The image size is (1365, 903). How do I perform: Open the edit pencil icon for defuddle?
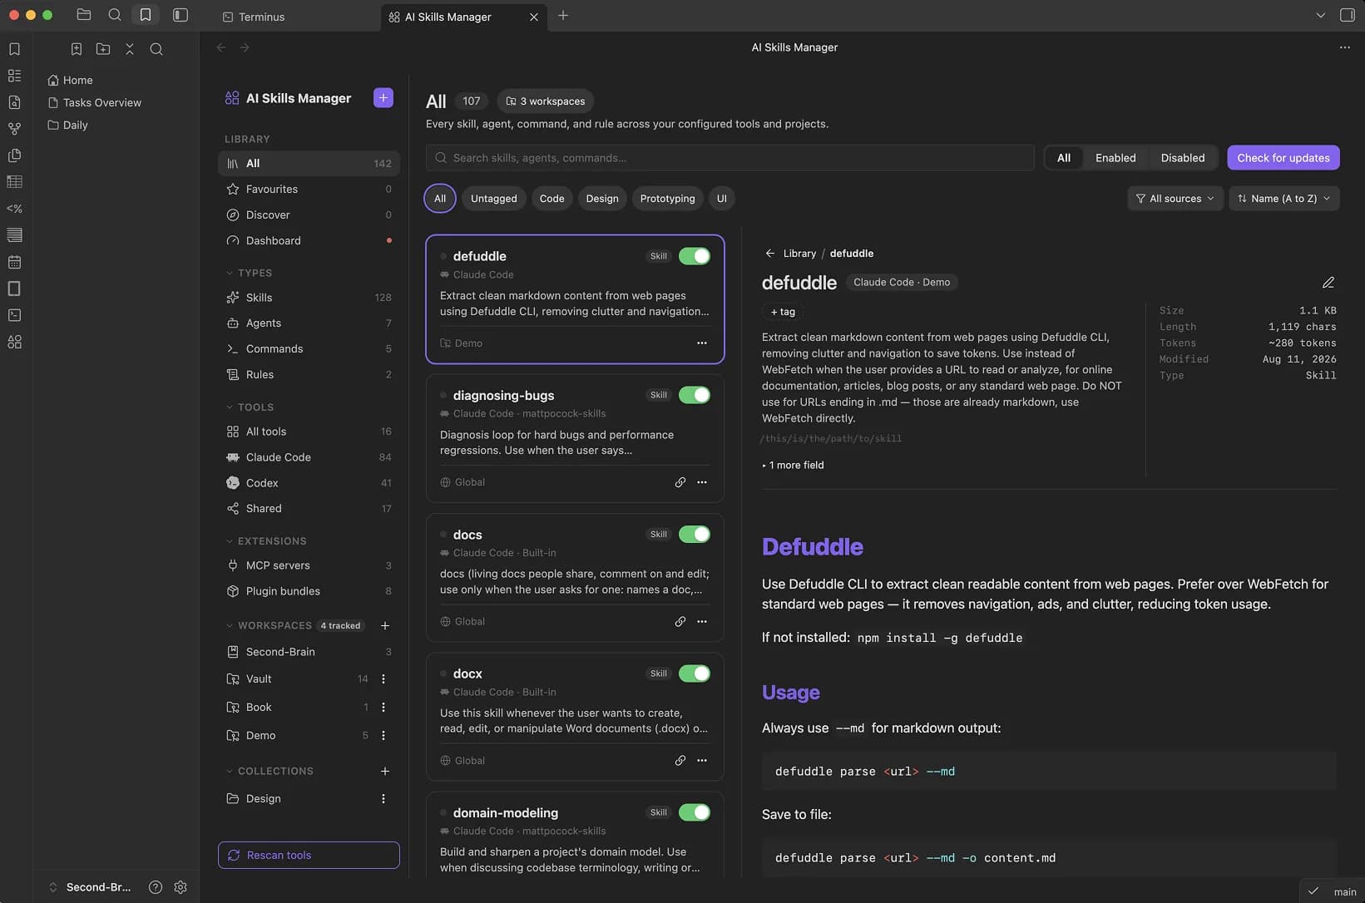1328,283
